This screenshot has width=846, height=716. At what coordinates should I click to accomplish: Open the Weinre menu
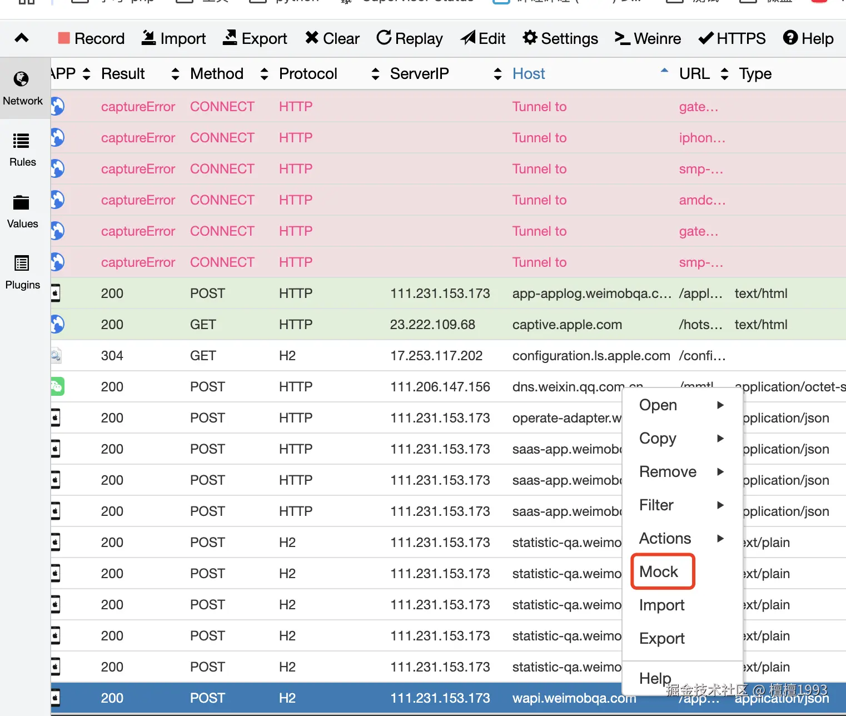point(648,38)
